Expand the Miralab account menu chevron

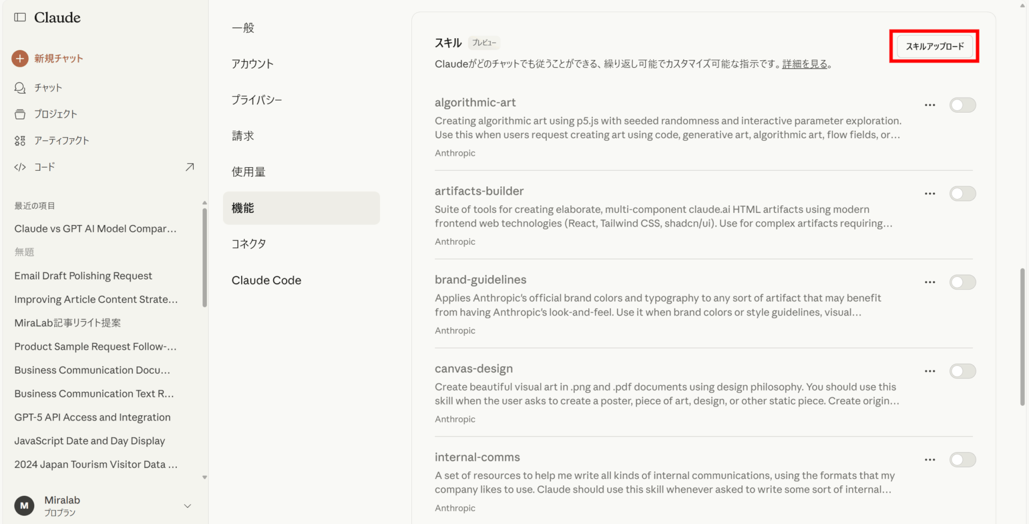(187, 506)
